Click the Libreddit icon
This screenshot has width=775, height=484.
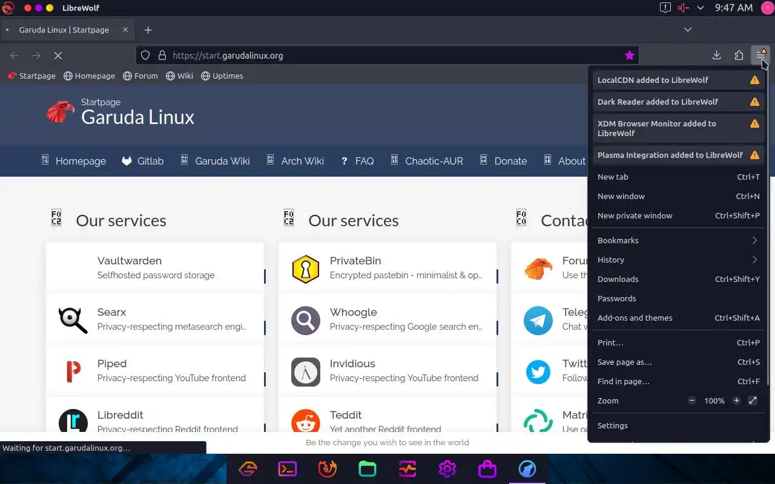pyautogui.click(x=73, y=421)
